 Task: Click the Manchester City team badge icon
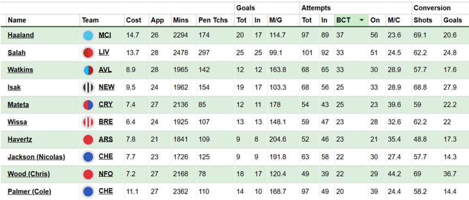click(x=88, y=35)
